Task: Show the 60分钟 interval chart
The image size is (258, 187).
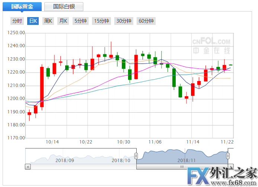Action: 146,21
